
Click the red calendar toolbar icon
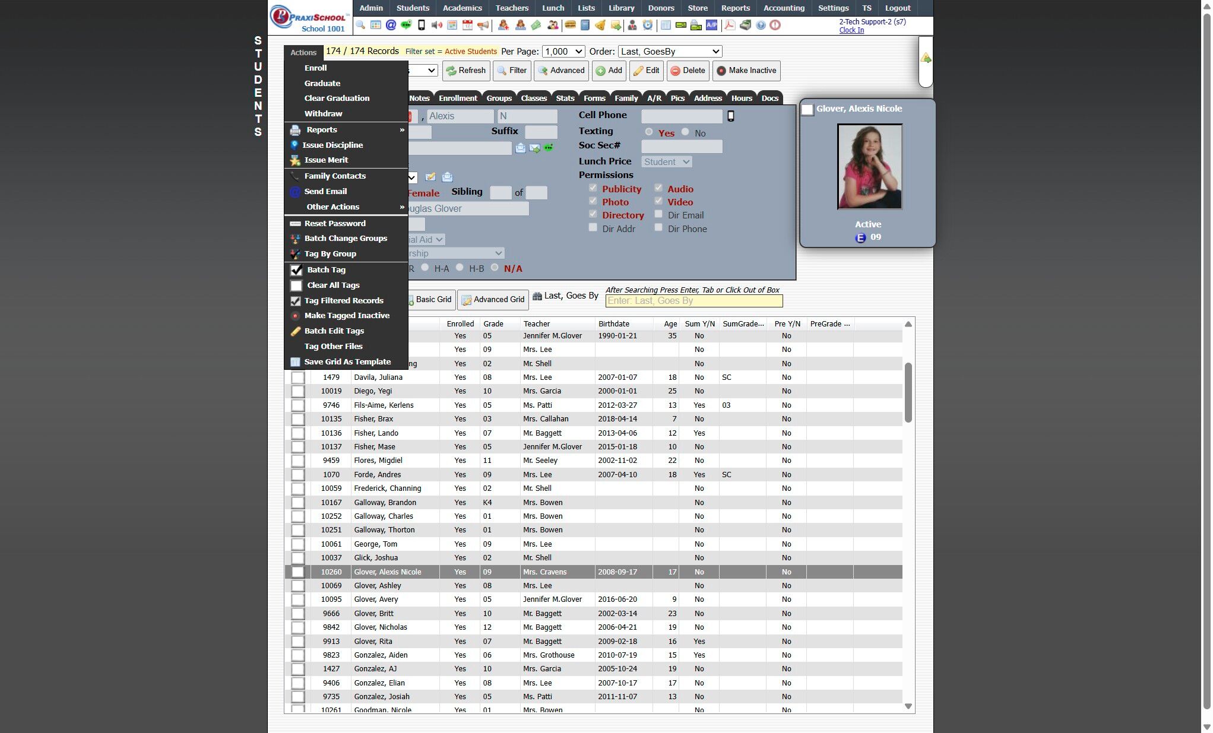468,25
